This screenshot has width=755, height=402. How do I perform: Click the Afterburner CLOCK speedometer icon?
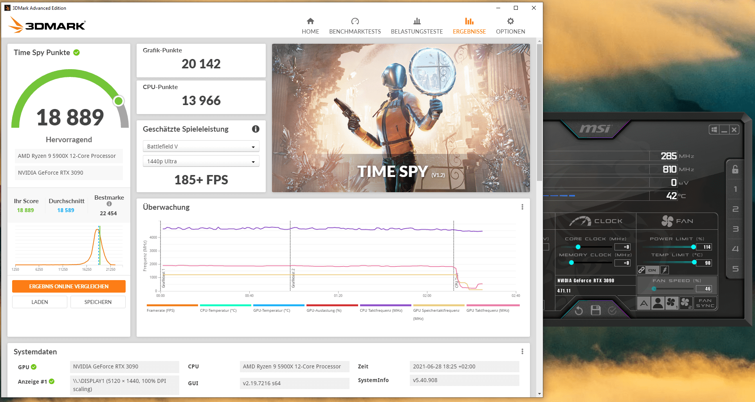(580, 221)
